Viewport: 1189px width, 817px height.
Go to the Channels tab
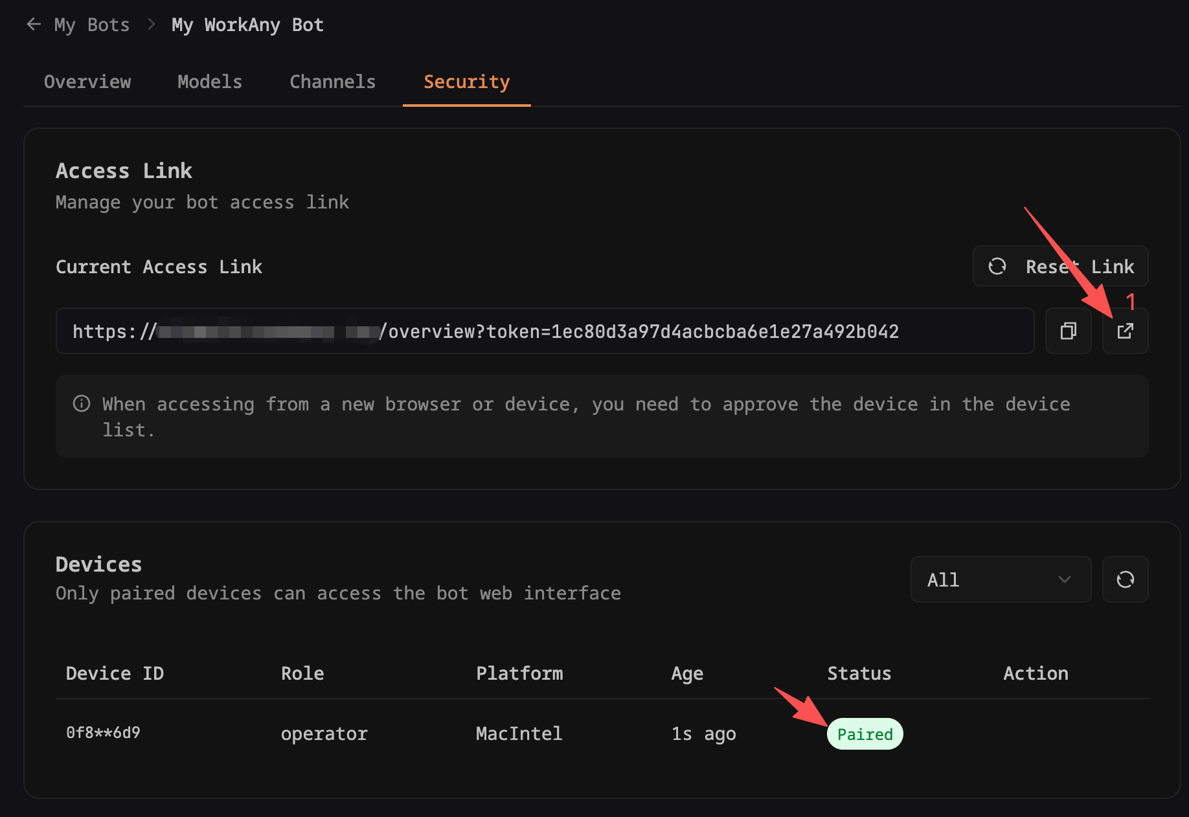332,82
